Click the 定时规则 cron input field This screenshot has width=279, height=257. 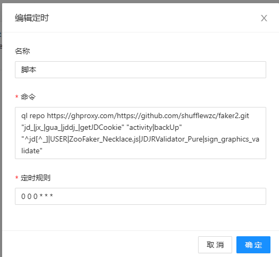(x=141, y=196)
